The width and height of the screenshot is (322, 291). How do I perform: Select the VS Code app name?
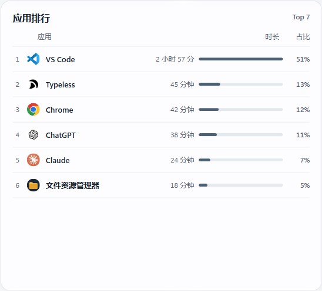(x=60, y=59)
